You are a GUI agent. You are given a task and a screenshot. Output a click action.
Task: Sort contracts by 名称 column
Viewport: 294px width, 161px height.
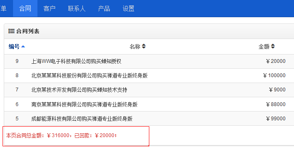pyautogui.click(x=135, y=47)
